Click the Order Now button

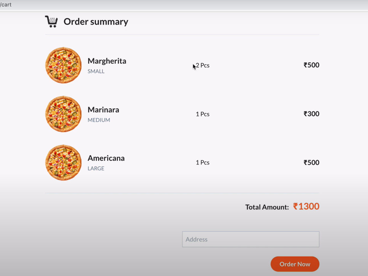(x=295, y=264)
